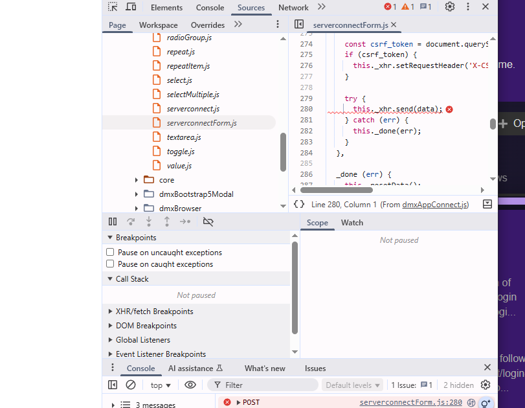
Task: Toggle the navigator sidebar icon
Action: (299, 25)
